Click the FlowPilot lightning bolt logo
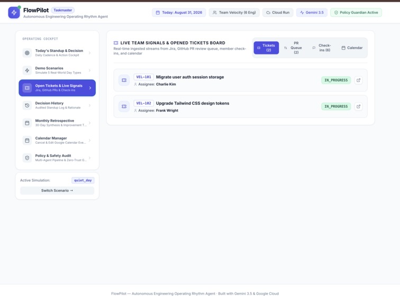 (14, 13)
